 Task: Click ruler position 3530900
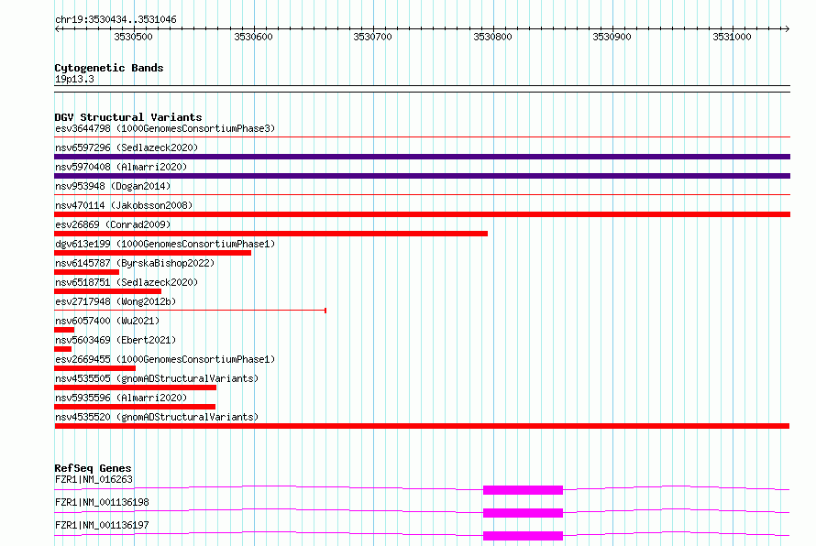(x=612, y=37)
